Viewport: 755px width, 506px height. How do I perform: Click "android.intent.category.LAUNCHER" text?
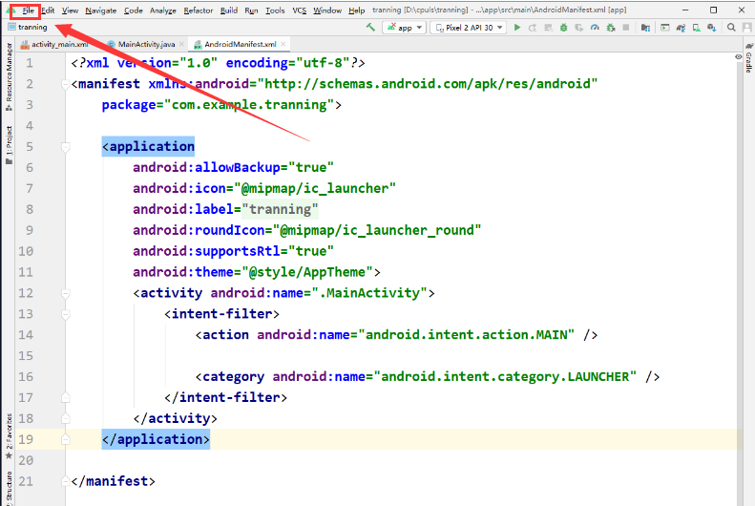pos(505,377)
